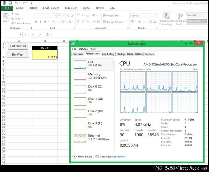209x172 pixels.
Task: Align text to the bottom
Action: tap(87, 16)
